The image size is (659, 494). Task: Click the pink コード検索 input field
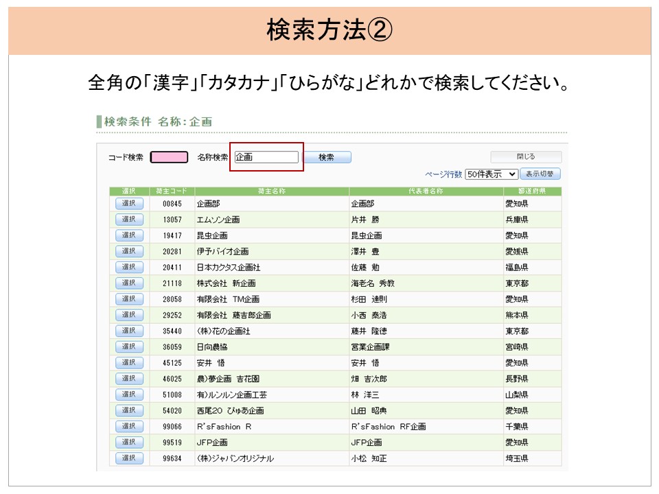pos(169,157)
